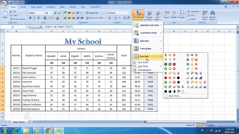Toggle Bold formatting
The image size is (239, 134).
point(30,18)
